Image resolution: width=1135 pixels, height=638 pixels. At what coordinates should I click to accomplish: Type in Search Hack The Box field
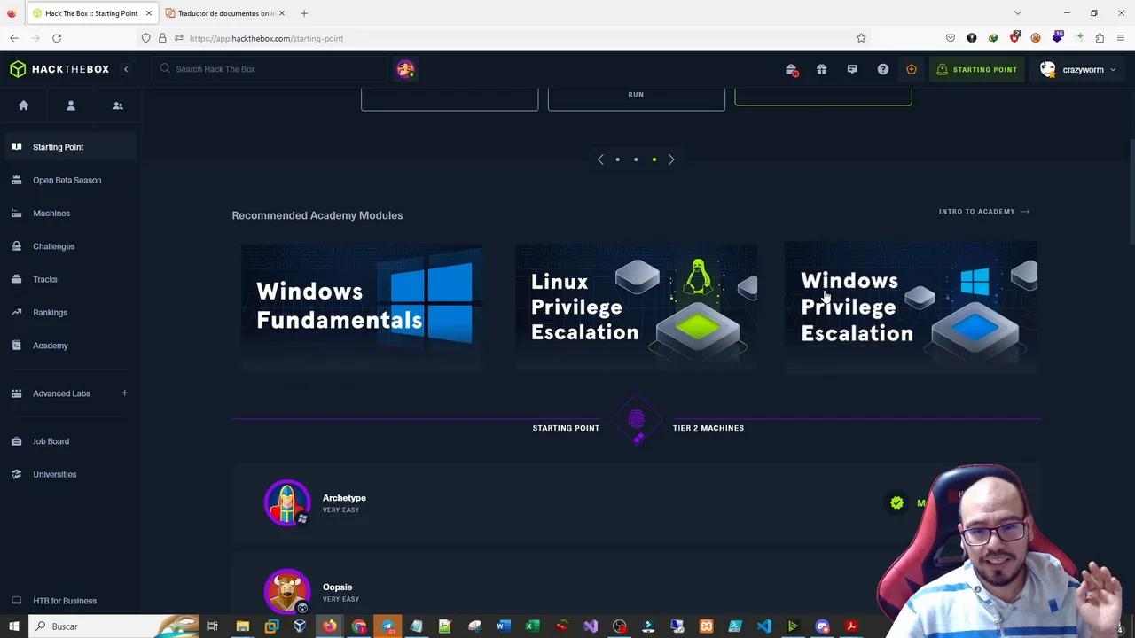click(x=275, y=69)
